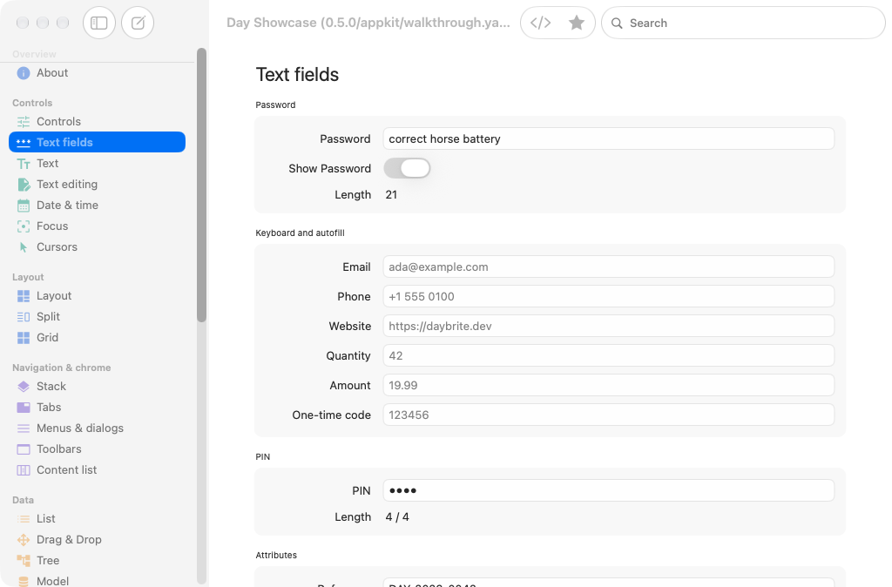Click the Model database icon
Viewport: 892px width, 587px height.
click(24, 581)
